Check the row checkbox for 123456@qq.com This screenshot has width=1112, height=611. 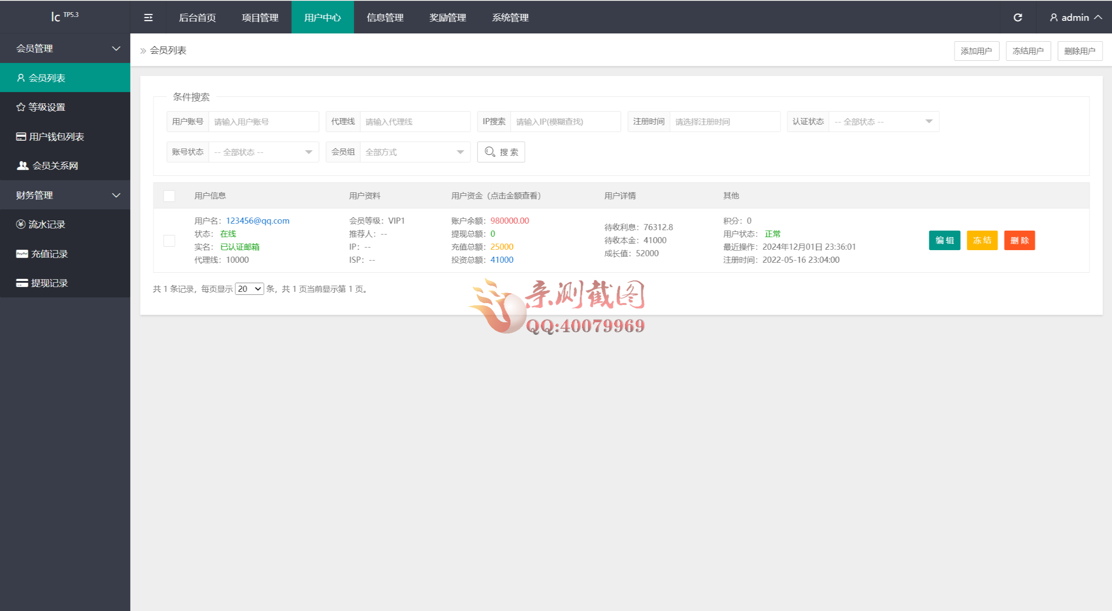click(x=169, y=241)
